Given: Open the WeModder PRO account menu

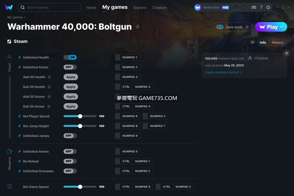Looking at the screenshot, I should pyautogui.click(x=212, y=7).
